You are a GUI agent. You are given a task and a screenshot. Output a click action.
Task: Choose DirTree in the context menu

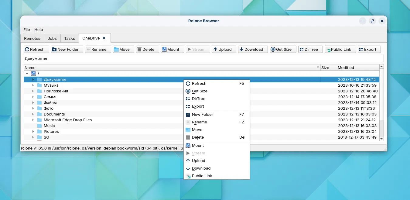(x=217, y=99)
